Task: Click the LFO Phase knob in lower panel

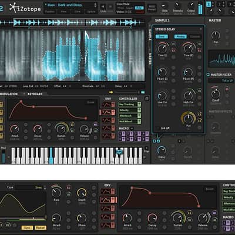Action: 82,218
